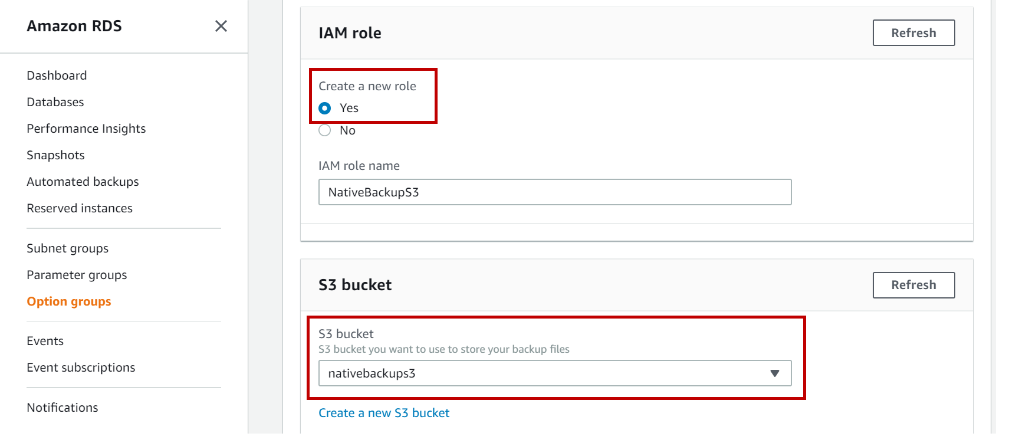Image resolution: width=1019 pixels, height=443 pixels.
Task: Follow the Create a new S3 bucket link
Action: click(x=384, y=413)
